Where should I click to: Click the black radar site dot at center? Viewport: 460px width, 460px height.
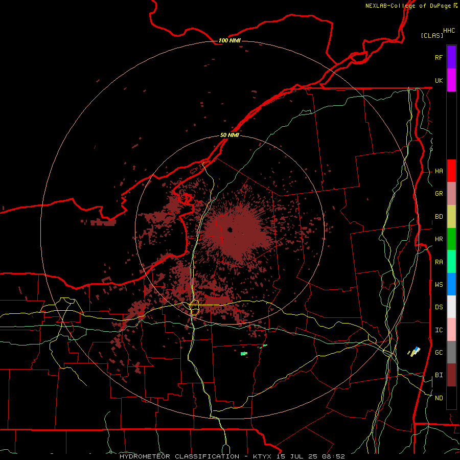(x=229, y=229)
